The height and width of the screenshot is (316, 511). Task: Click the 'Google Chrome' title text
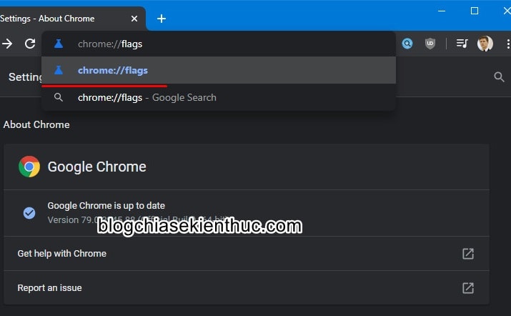pyautogui.click(x=96, y=167)
